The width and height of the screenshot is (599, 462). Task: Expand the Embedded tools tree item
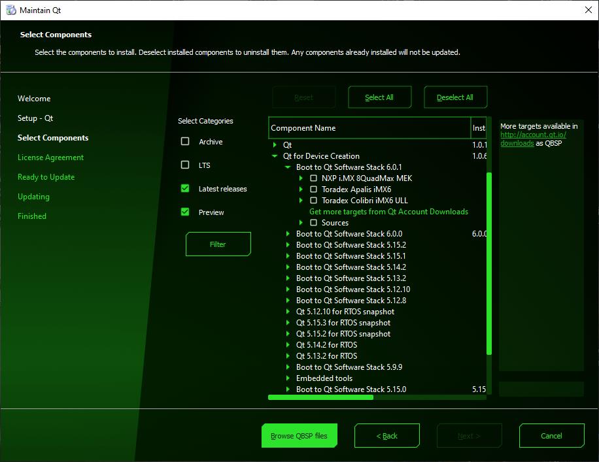pos(288,378)
